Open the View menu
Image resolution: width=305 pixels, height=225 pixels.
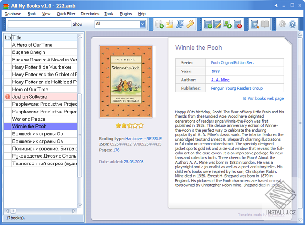[x=46, y=14]
